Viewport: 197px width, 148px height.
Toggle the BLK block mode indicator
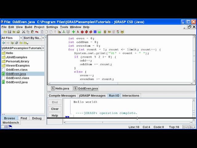point(193,127)
